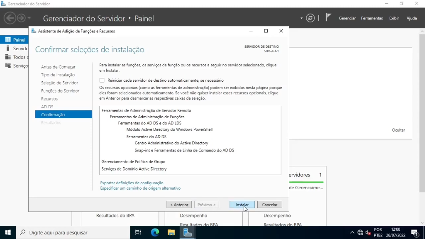Click the Cancelar button

[270, 205]
